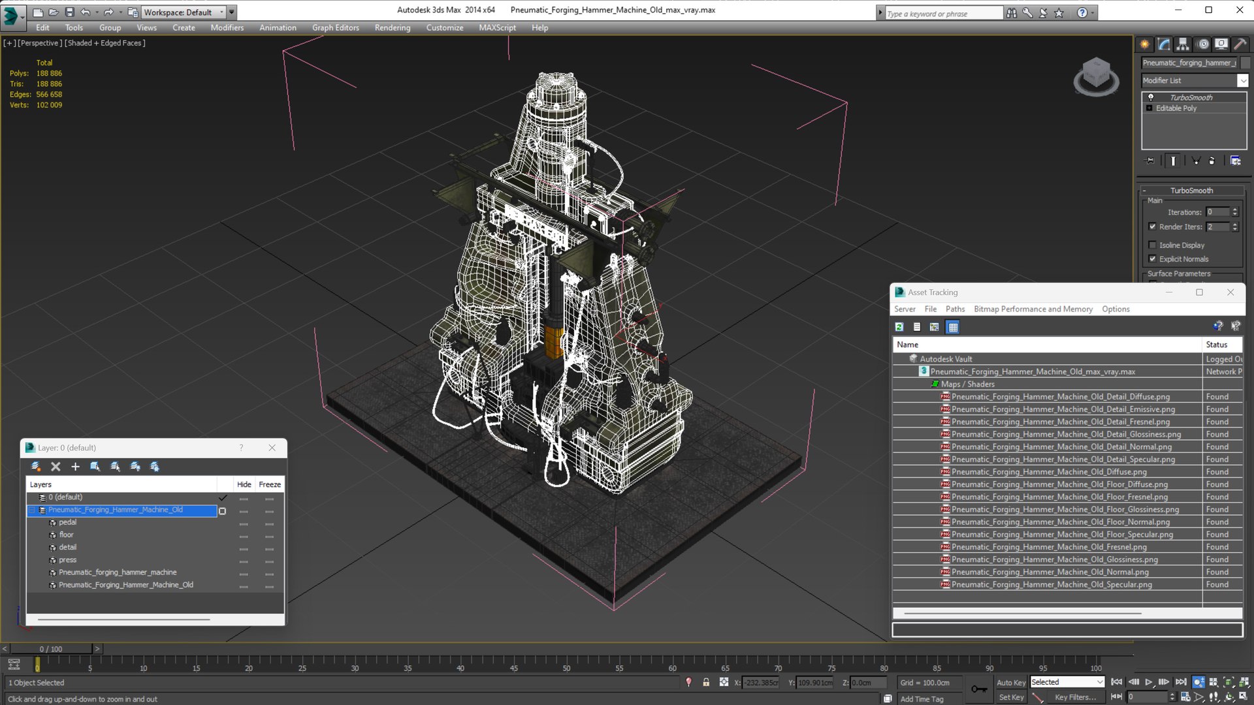Click Configure Modifier Sets icon
The width and height of the screenshot is (1254, 705).
click(x=1235, y=161)
